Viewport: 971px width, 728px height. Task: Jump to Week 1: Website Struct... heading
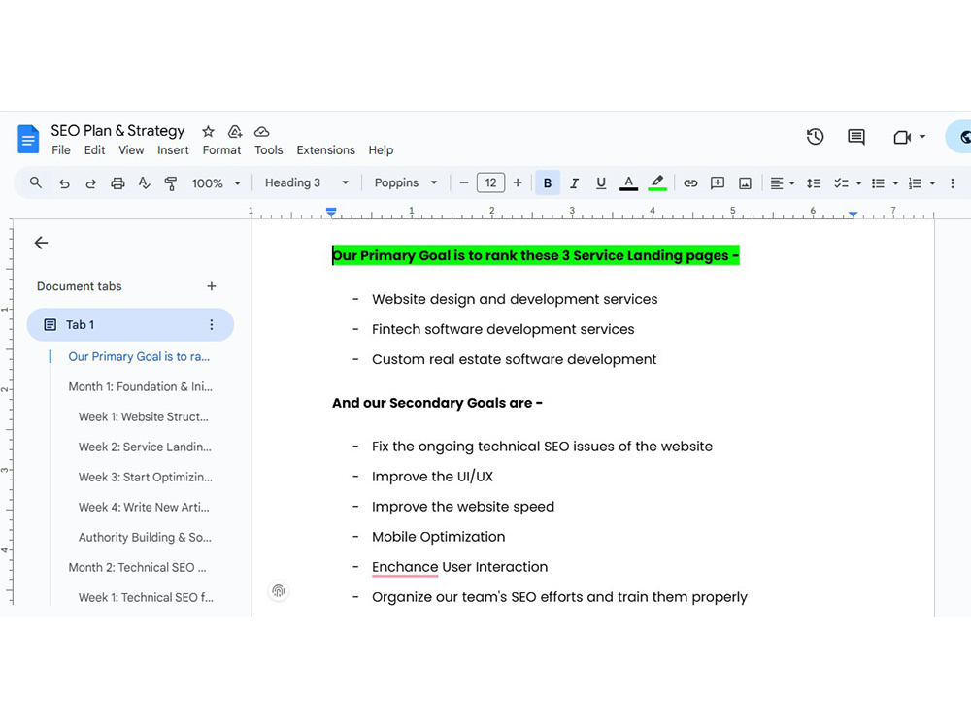tap(143, 416)
